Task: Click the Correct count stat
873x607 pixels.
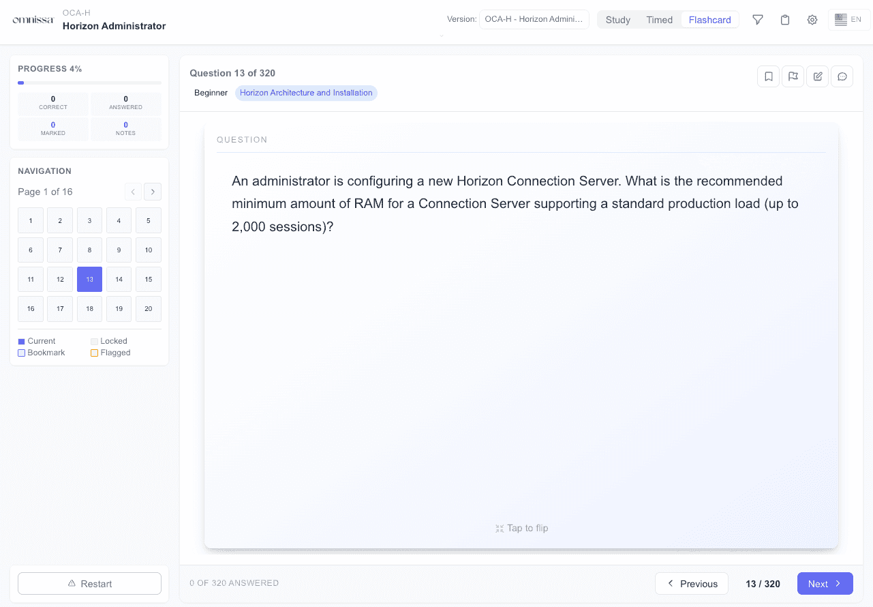Action: (53, 103)
